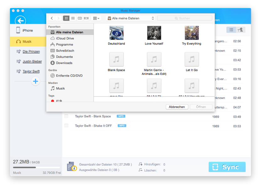Click Ausgewählte Dateien summary text

point(99,170)
